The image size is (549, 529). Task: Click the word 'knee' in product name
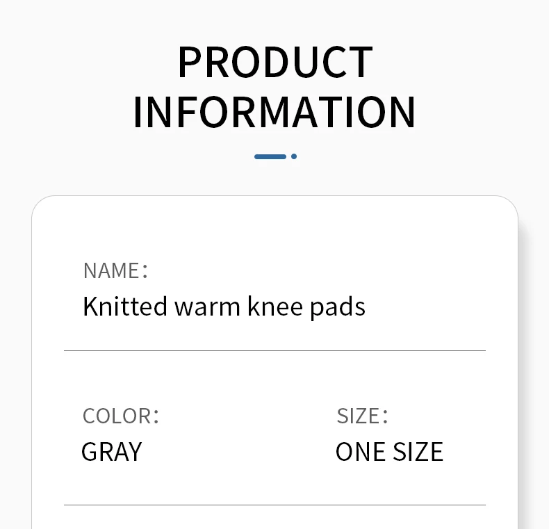[x=275, y=306]
